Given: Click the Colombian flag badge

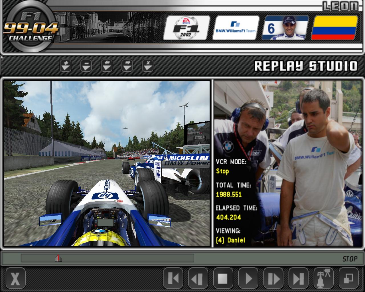Looking at the screenshot, I should [x=334, y=28].
